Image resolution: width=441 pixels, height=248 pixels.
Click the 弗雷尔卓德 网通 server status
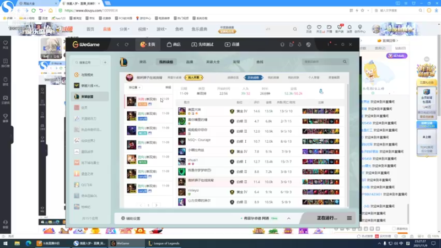tap(259, 218)
